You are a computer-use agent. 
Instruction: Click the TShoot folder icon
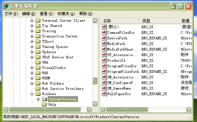pos(38,41)
